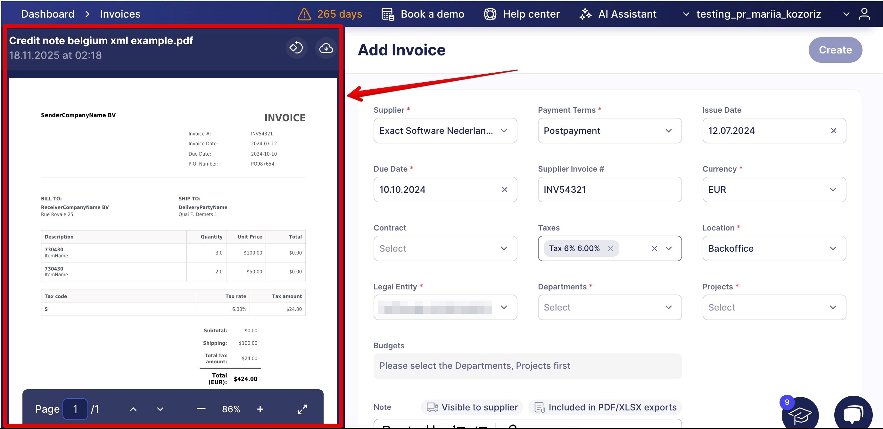Open the Help center menu item

tap(522, 14)
